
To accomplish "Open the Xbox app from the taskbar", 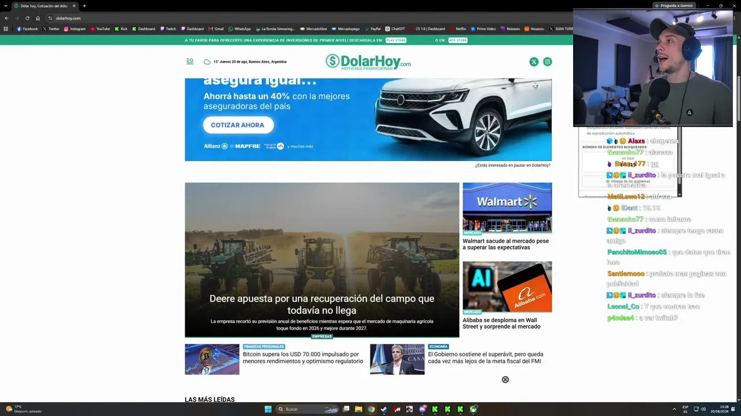I will [x=473, y=409].
